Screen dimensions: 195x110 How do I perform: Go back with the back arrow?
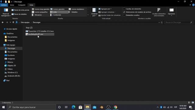(x=3, y=22)
